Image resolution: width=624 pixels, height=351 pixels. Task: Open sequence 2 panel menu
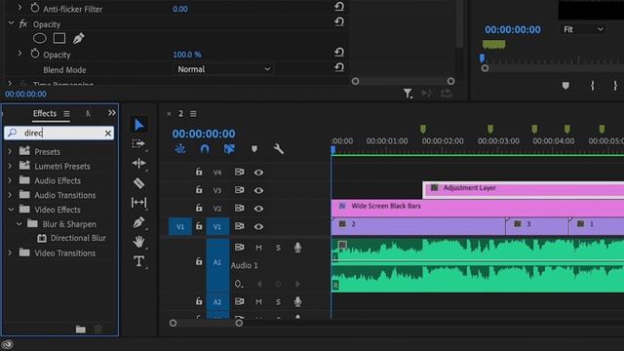[x=193, y=114]
